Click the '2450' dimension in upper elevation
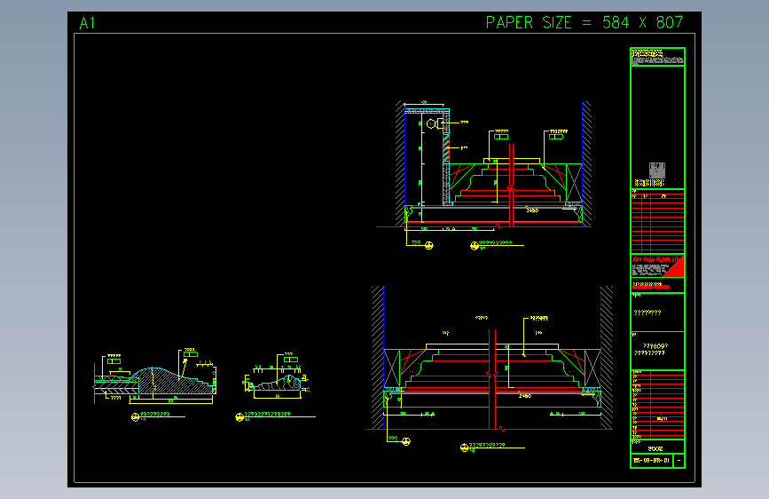 click(x=532, y=210)
